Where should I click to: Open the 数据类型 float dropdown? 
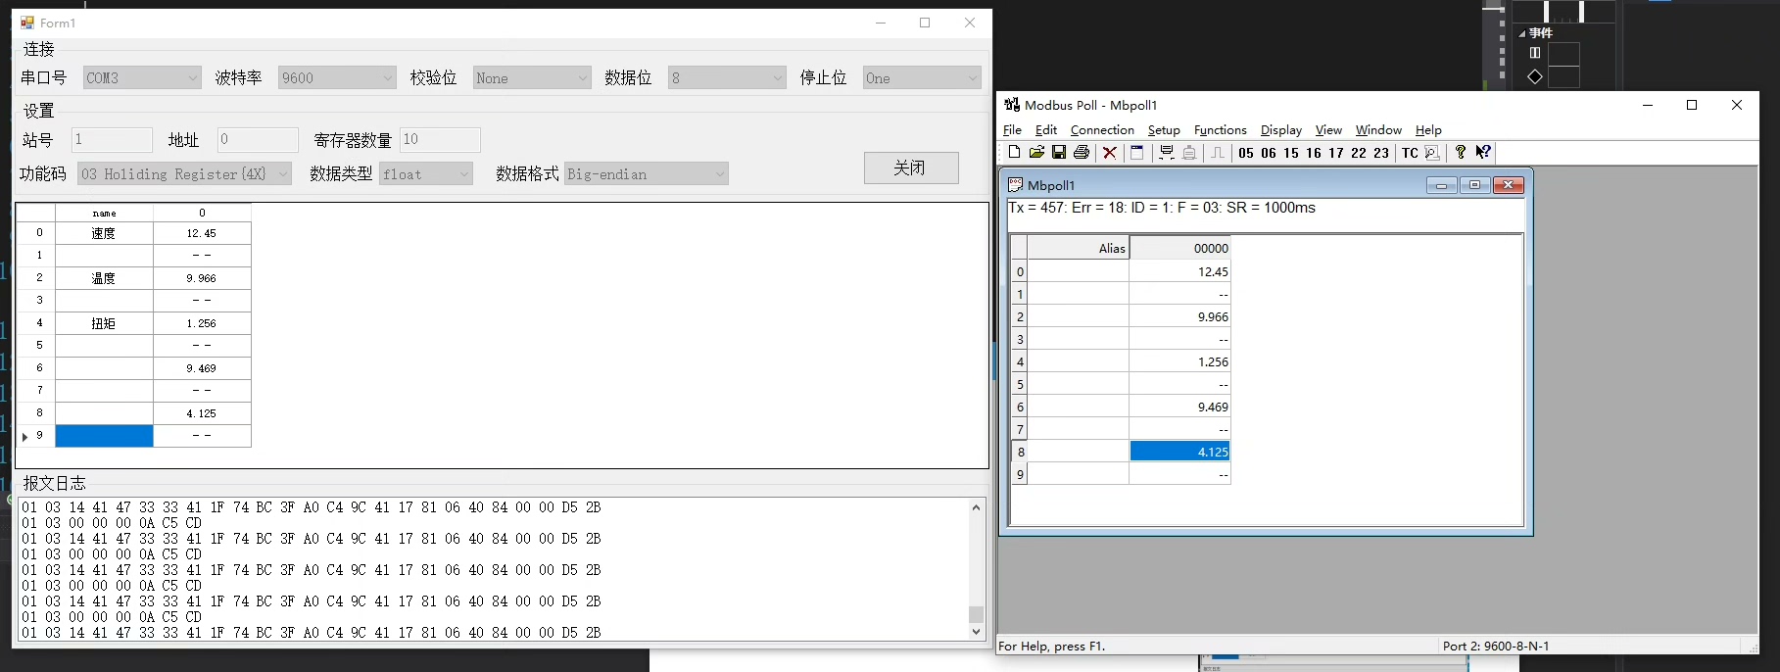(426, 173)
